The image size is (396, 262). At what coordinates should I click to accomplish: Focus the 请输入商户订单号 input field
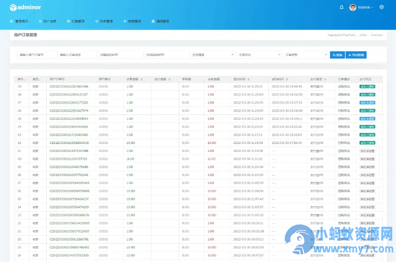click(x=37, y=55)
